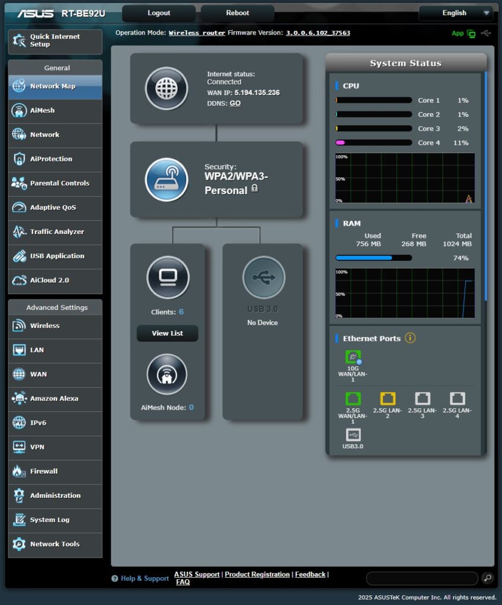Viewport: 502px width, 605px height.
Task: Select the wireless router security icon
Action: pos(166,180)
